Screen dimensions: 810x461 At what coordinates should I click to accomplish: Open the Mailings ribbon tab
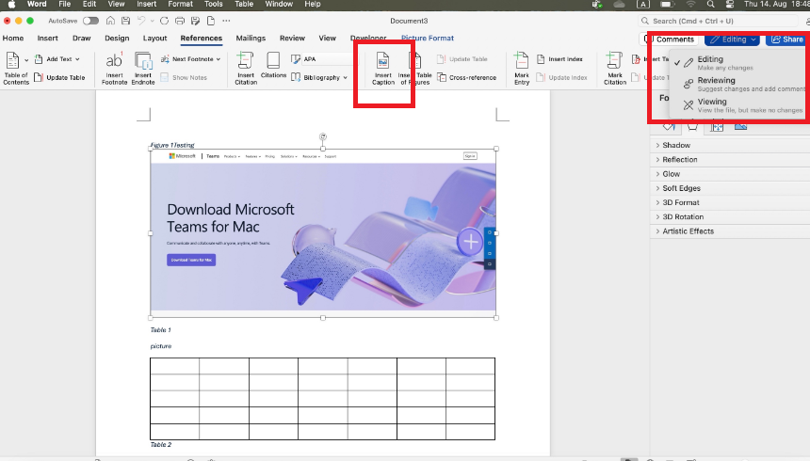(x=251, y=39)
